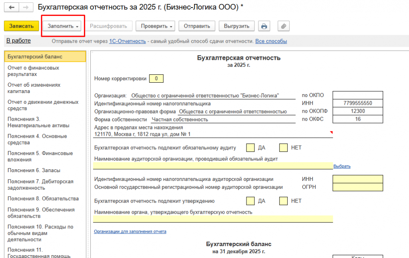Click the approving body name field
This screenshot has height=258, width=409.
click(x=213, y=219)
